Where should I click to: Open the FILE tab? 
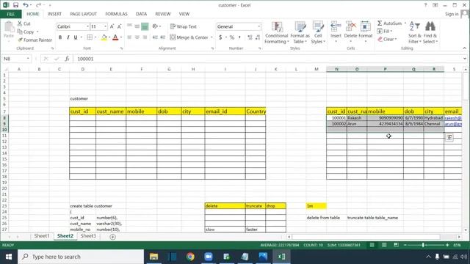[x=10, y=14]
